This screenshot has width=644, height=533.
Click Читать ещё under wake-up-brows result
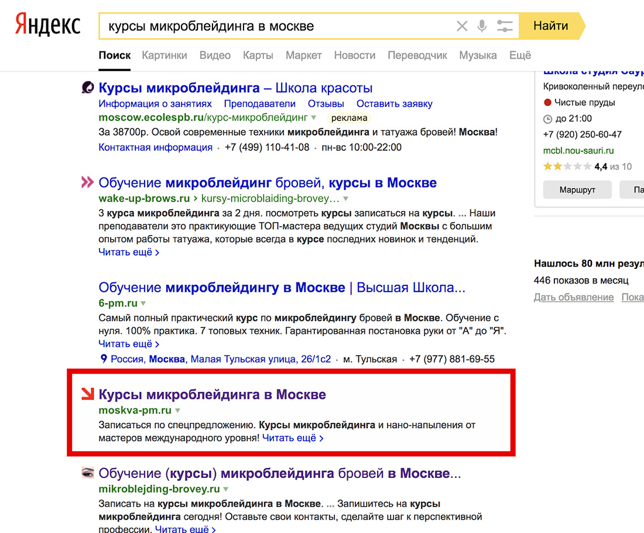pos(129,252)
